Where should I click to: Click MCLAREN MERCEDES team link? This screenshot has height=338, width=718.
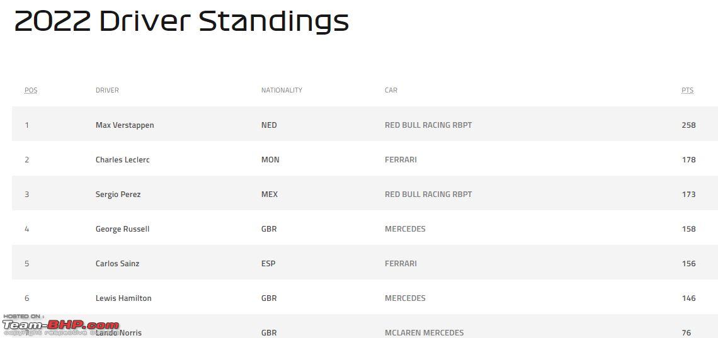[x=424, y=332]
